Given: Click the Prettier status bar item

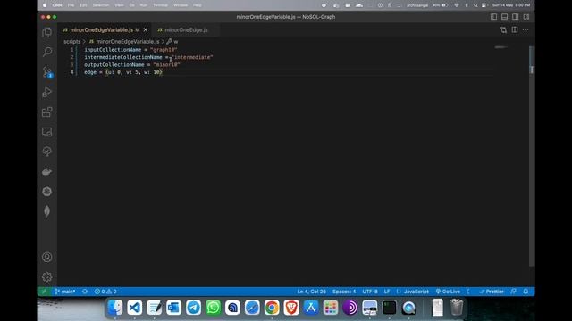Looking at the screenshot, I should (x=492, y=292).
